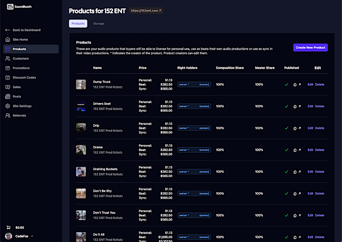Edit the Don't Trust You product
Screen dimensions: 342x242
point(310,215)
